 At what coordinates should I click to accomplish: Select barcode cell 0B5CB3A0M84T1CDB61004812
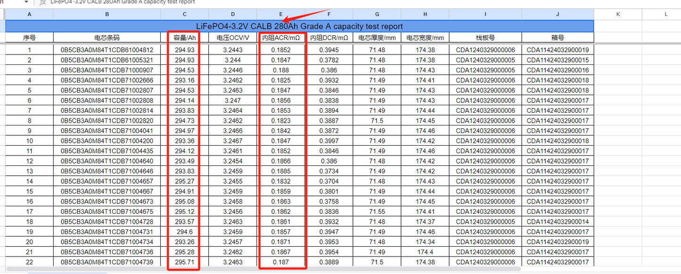click(107, 50)
